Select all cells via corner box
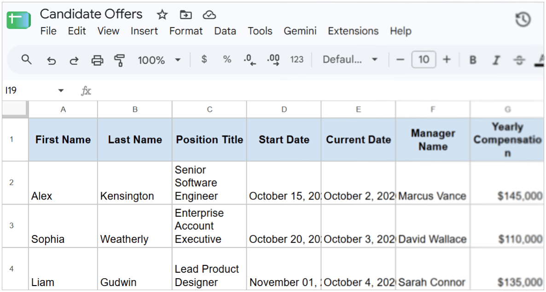This screenshot has width=546, height=292. click(x=15, y=109)
